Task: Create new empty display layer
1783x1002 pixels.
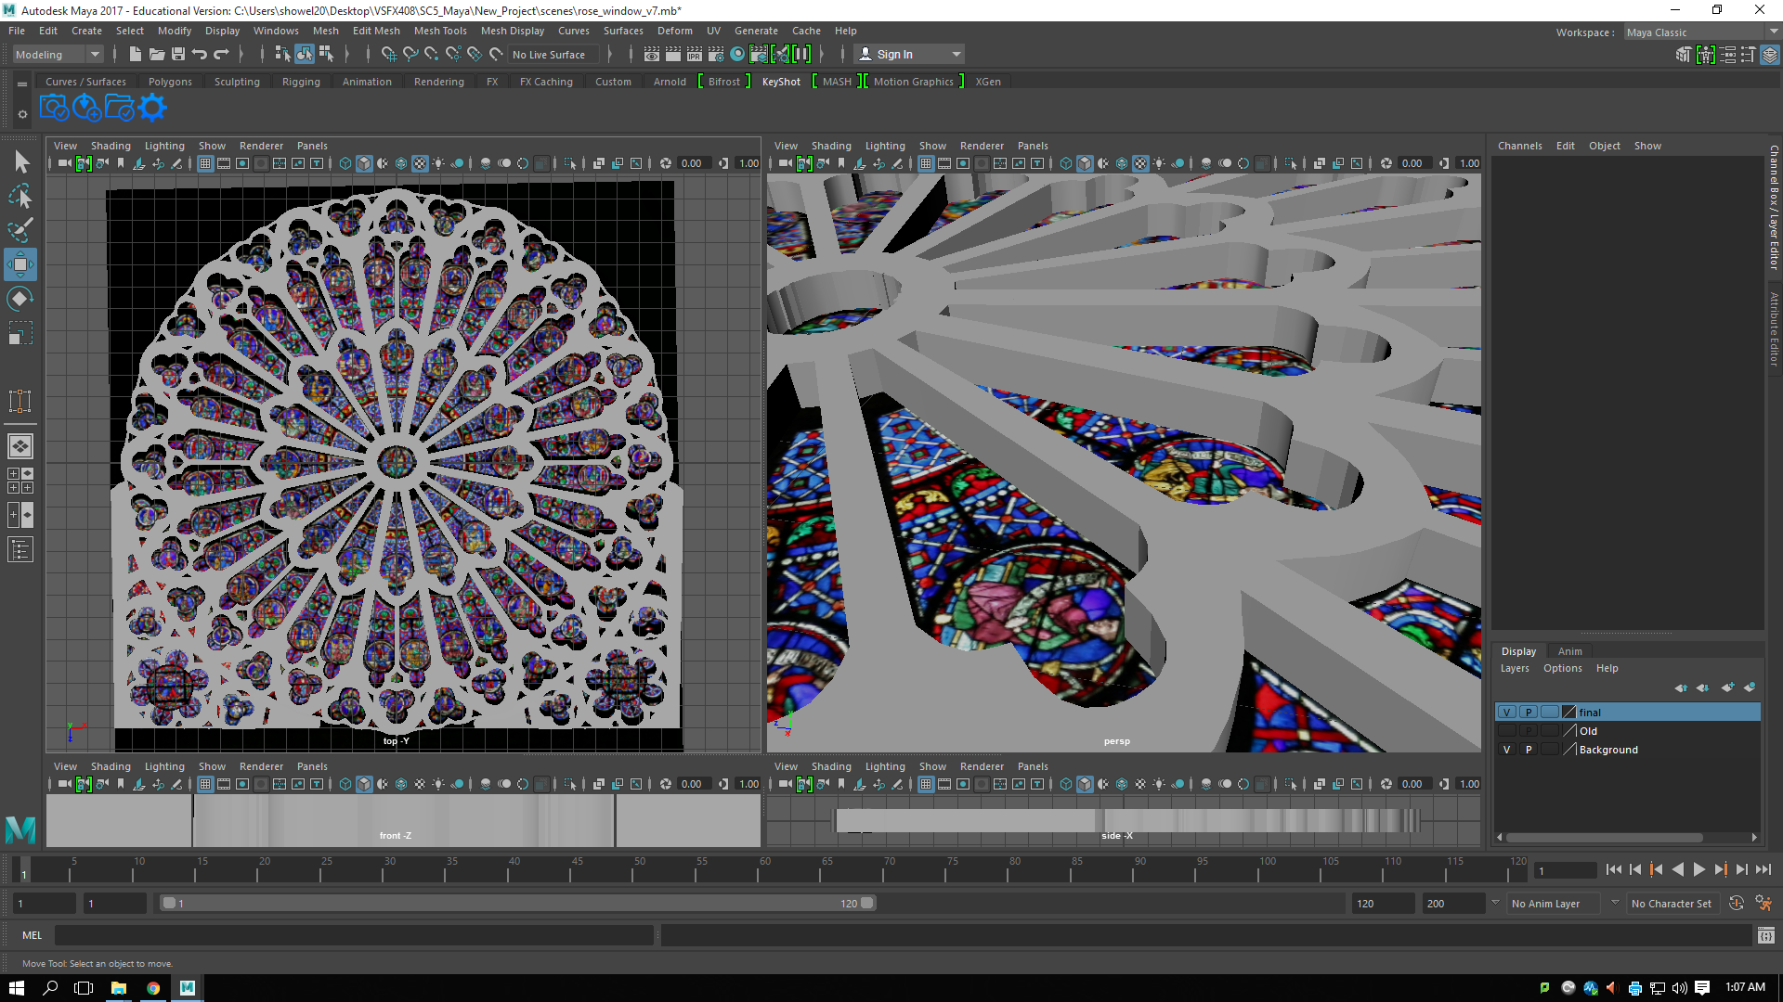Action: click(x=1727, y=687)
